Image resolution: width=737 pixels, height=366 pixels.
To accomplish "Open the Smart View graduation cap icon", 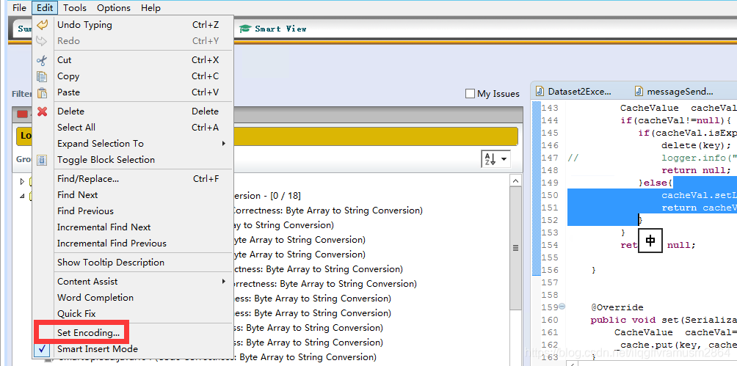I will pyautogui.click(x=245, y=29).
